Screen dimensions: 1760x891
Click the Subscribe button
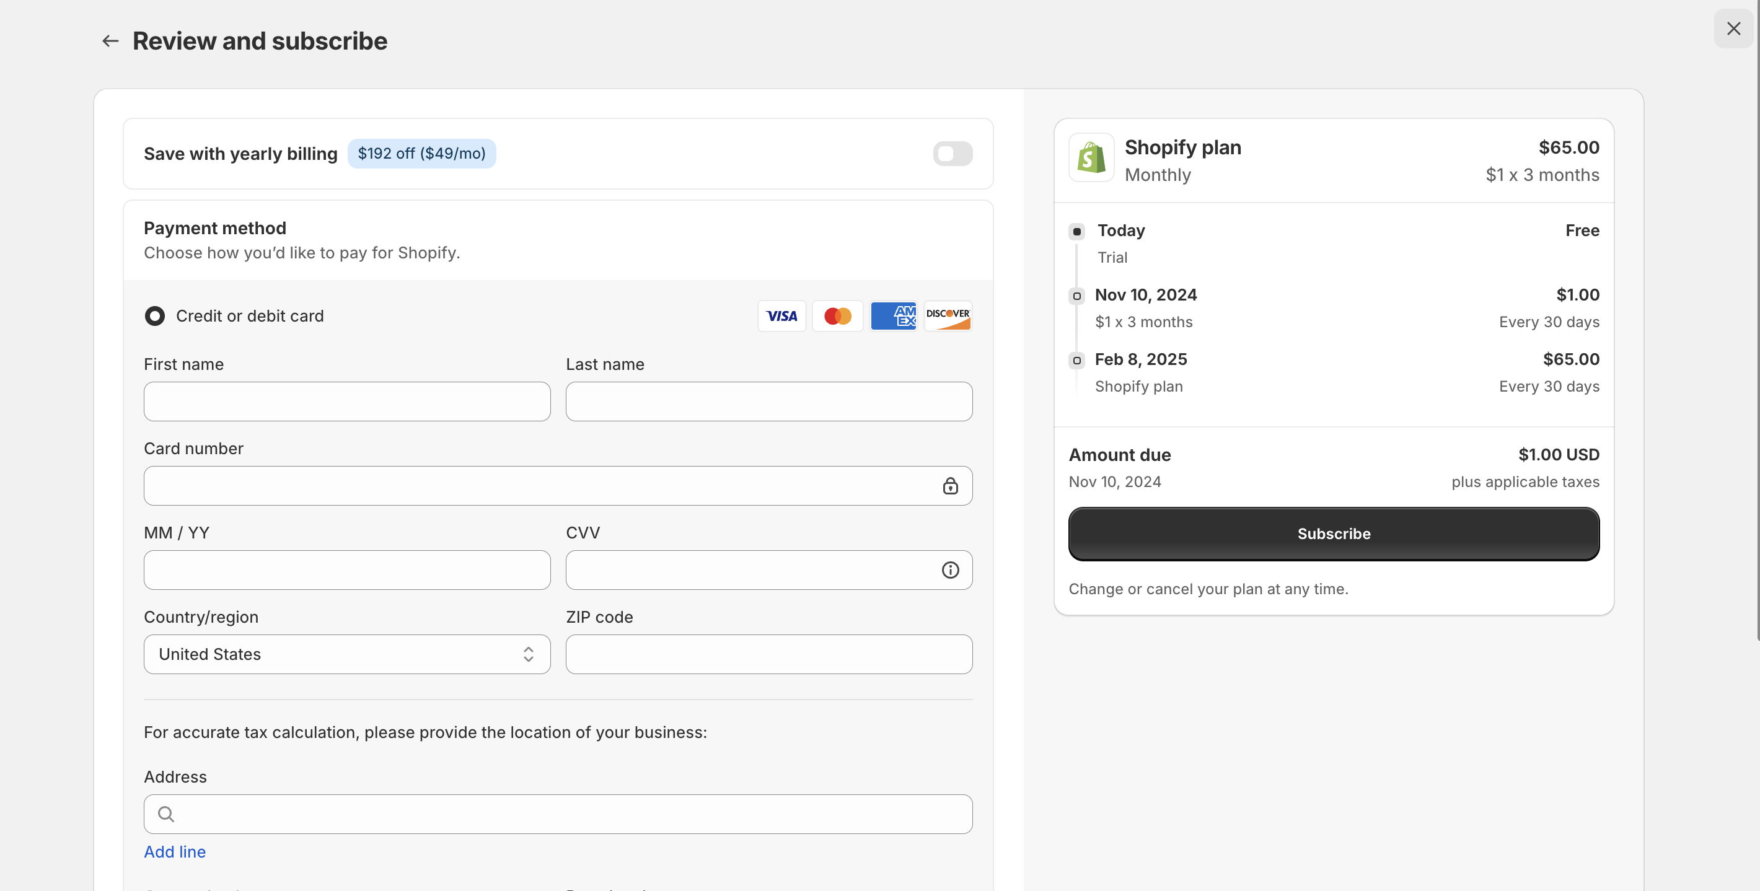point(1334,533)
